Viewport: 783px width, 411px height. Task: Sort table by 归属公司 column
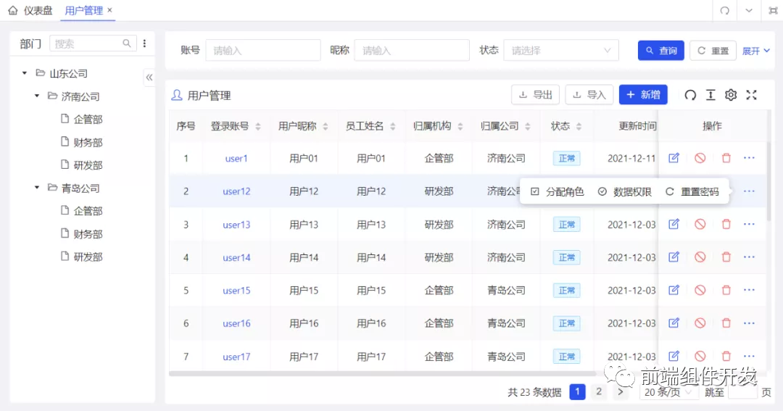(x=528, y=126)
